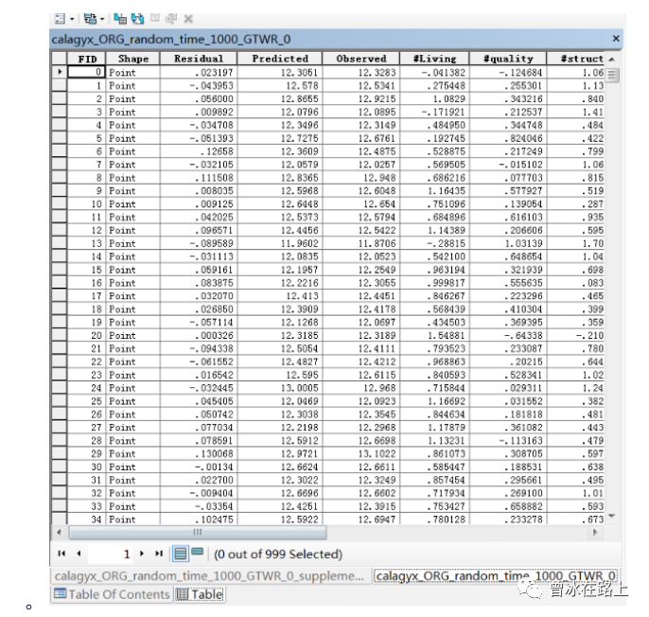
Task: Open Select By Attributes tool
Action: point(120,19)
